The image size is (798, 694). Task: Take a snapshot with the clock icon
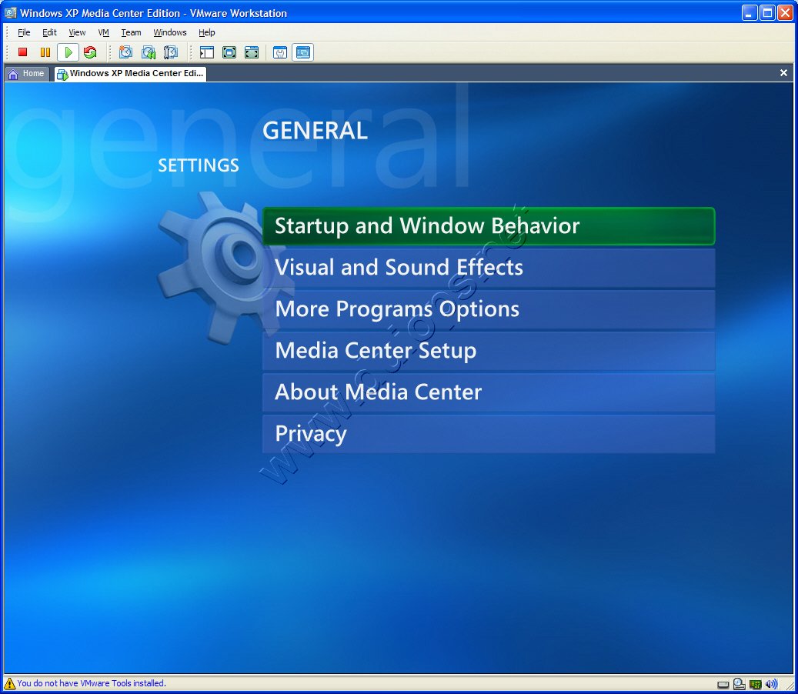[125, 52]
